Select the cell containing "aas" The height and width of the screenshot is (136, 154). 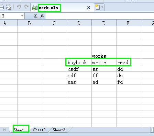click(x=79, y=81)
